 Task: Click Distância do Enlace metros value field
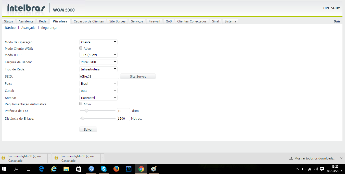pyautogui.click(x=123, y=118)
